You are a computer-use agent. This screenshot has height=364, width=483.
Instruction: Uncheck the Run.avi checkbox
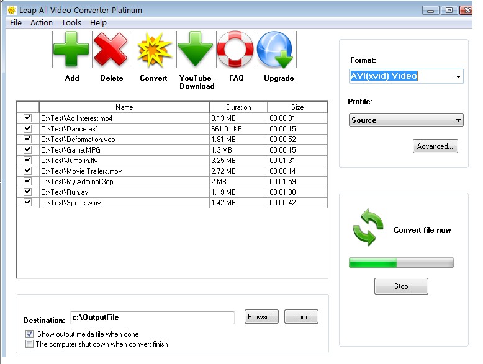click(x=27, y=192)
